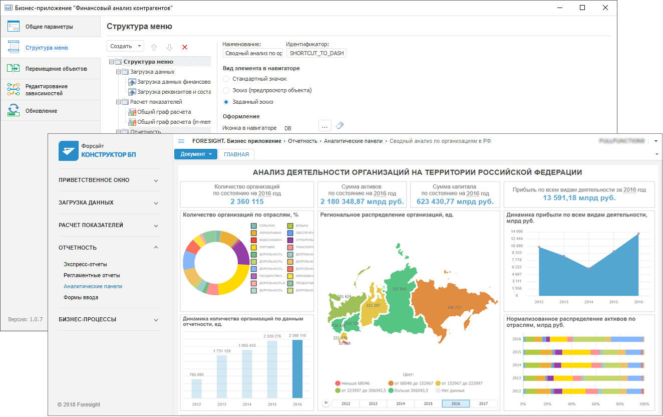
Task: Select year 2014 on the map timeline
Action: coord(401,403)
